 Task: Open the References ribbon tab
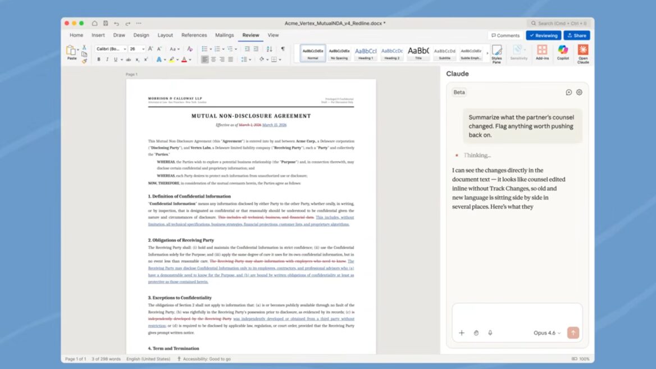tap(194, 35)
